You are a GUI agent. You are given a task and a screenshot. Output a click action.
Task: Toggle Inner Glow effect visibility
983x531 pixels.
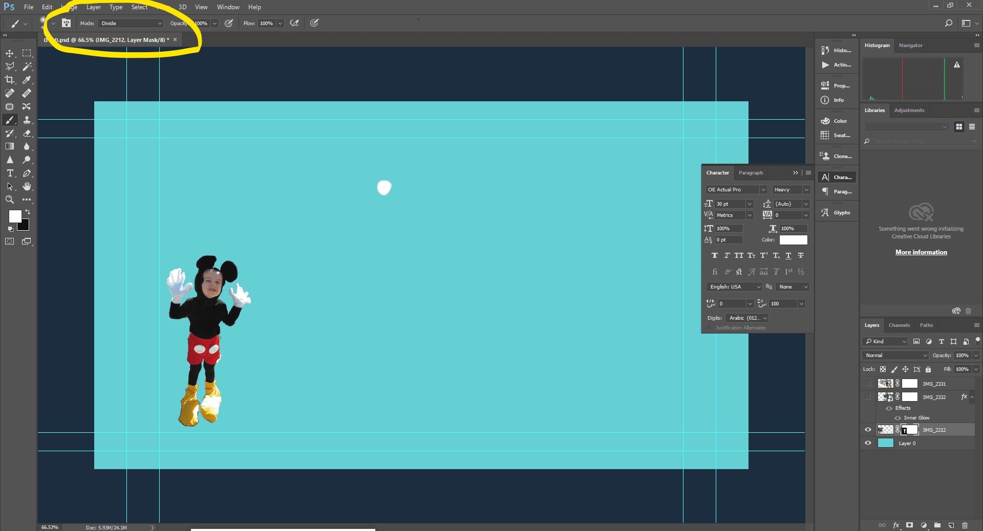[x=897, y=418]
